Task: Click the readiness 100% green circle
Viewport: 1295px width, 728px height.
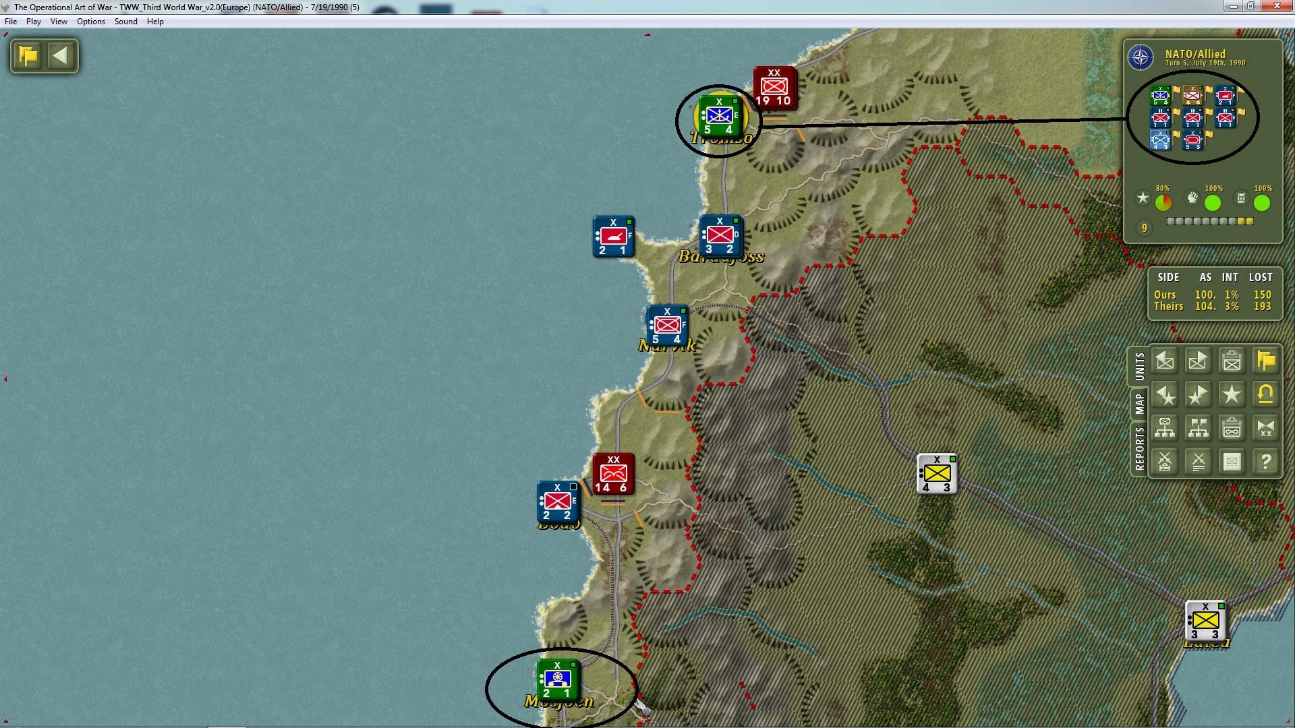Action: pos(1213,202)
